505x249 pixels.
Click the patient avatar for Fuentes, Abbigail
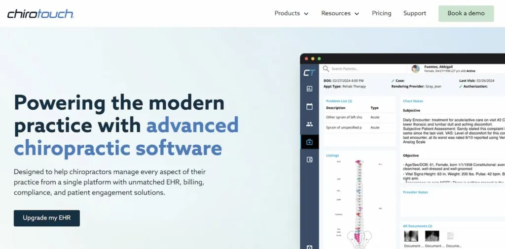[415, 69]
